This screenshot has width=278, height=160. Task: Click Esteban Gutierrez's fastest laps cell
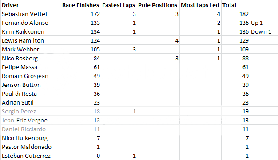119,156
